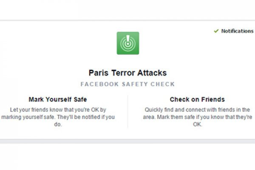Click the green Notifications checkmark

coord(217,31)
